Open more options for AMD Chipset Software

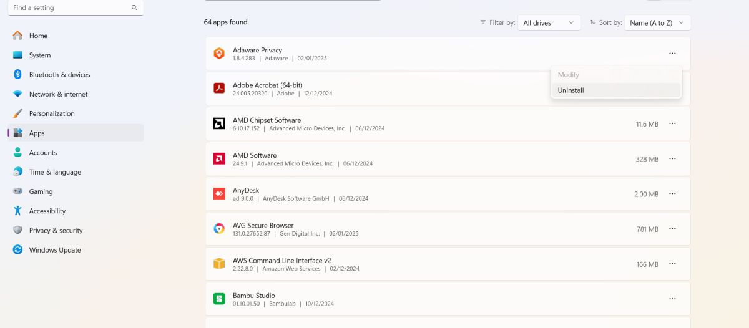(x=672, y=123)
